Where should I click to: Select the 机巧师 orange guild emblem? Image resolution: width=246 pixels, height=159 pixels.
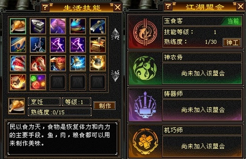pos(145,142)
